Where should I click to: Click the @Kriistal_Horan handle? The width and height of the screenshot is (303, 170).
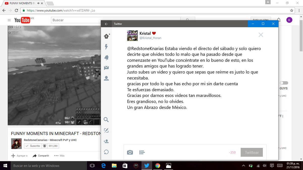point(150,38)
